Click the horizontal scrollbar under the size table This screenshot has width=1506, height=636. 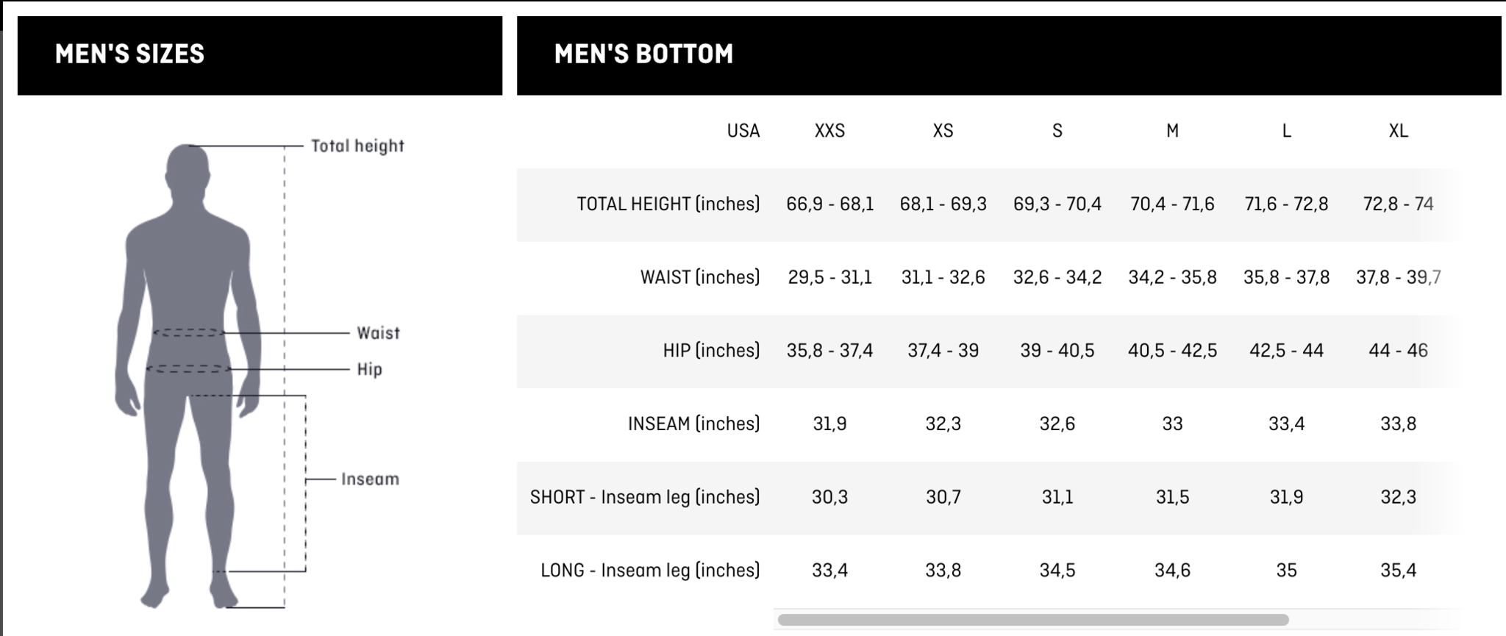pyautogui.click(x=1033, y=620)
